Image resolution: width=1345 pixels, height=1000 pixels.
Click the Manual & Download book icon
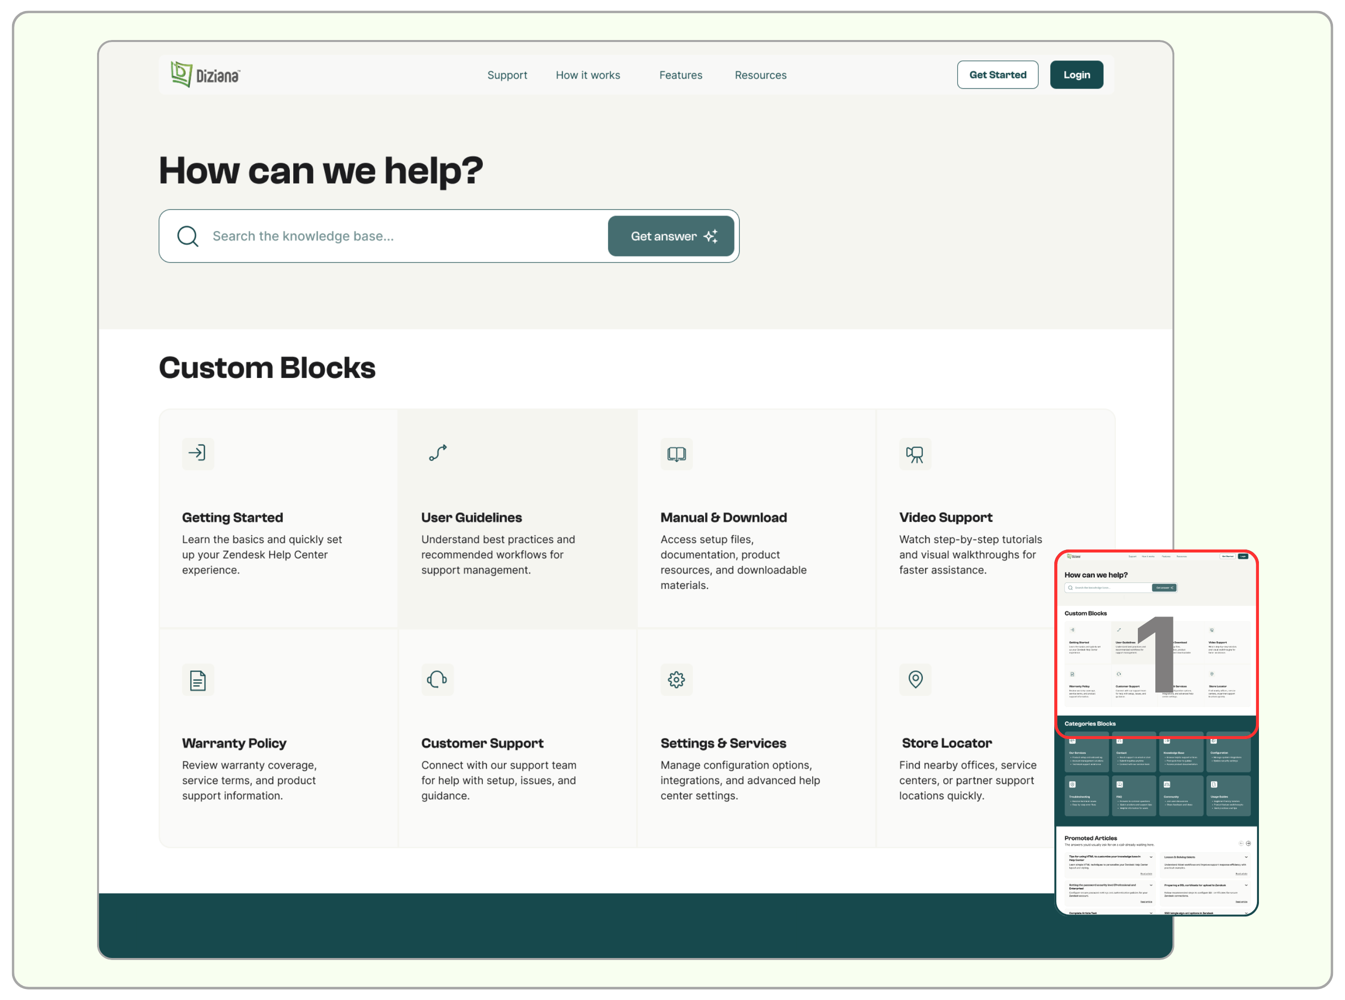[x=676, y=453]
